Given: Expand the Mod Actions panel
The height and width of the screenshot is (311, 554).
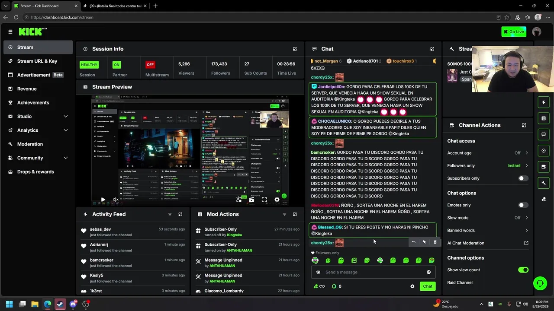Looking at the screenshot, I should [x=295, y=214].
